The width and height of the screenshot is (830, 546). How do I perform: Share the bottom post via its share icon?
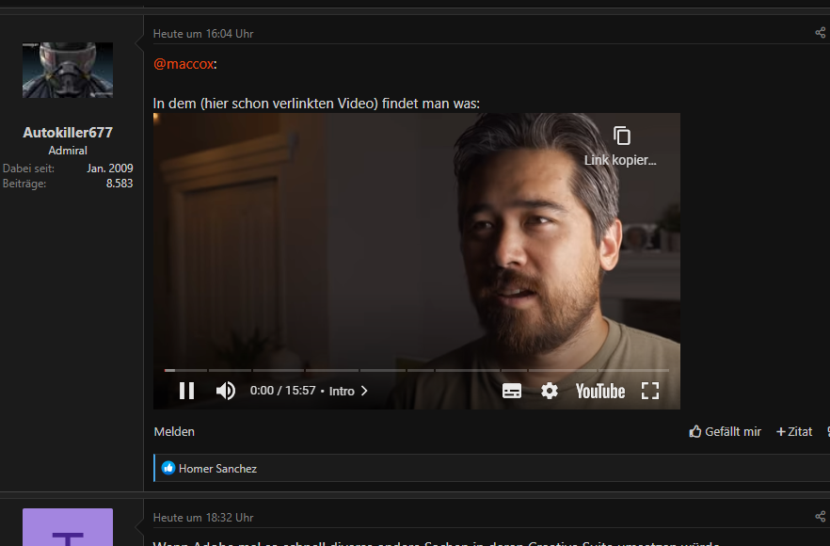pos(820,516)
